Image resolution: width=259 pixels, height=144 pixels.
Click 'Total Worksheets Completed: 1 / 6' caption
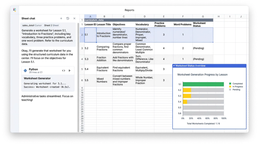click(x=203, y=124)
